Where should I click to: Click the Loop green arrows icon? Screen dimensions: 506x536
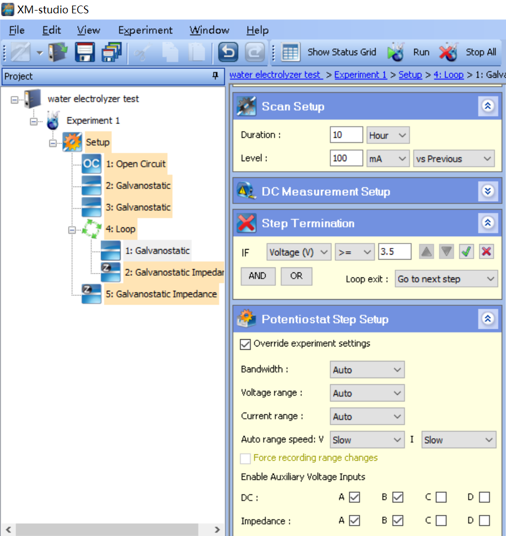(92, 229)
